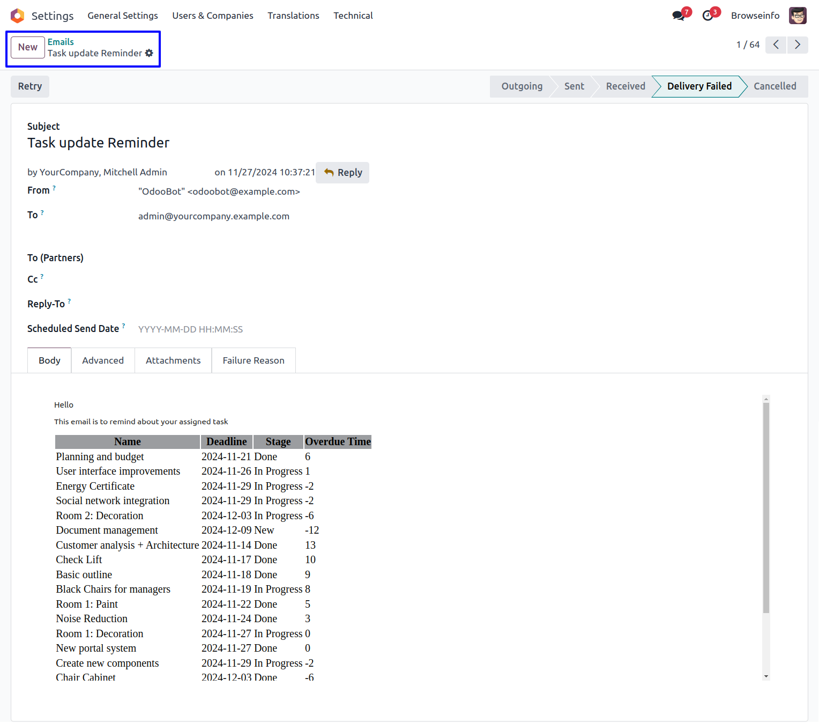Open the activities clock icon

point(708,16)
